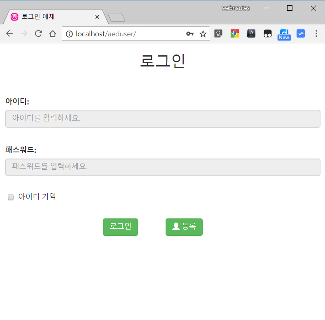Open the blue checkmark extension icon
This screenshot has height=320, width=325.
301,33
